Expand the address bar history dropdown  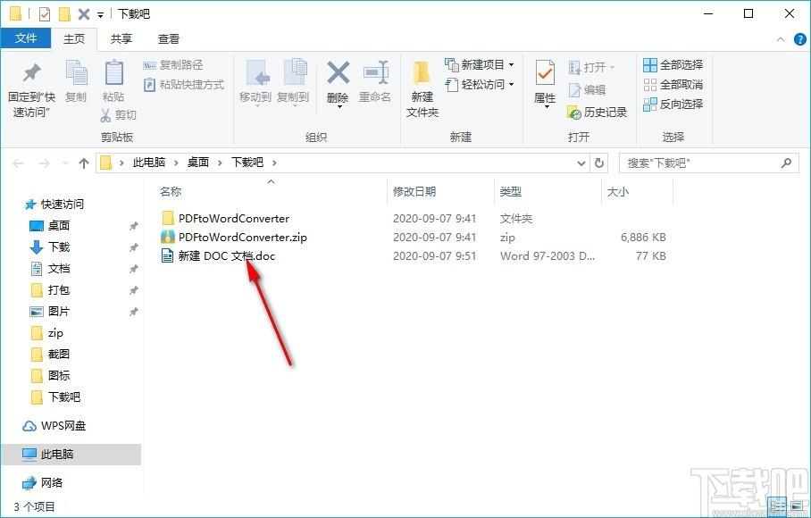(x=581, y=163)
